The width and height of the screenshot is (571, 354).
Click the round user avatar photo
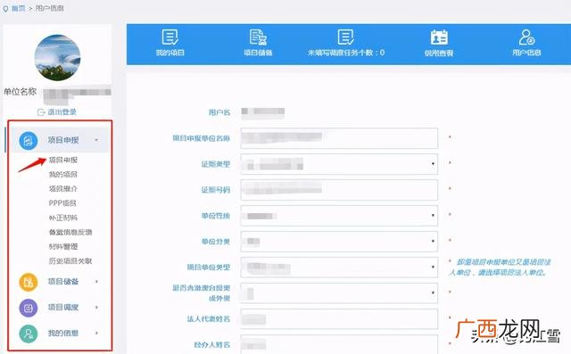[x=57, y=57]
